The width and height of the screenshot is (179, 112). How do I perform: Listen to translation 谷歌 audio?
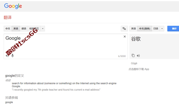[x=138, y=56]
